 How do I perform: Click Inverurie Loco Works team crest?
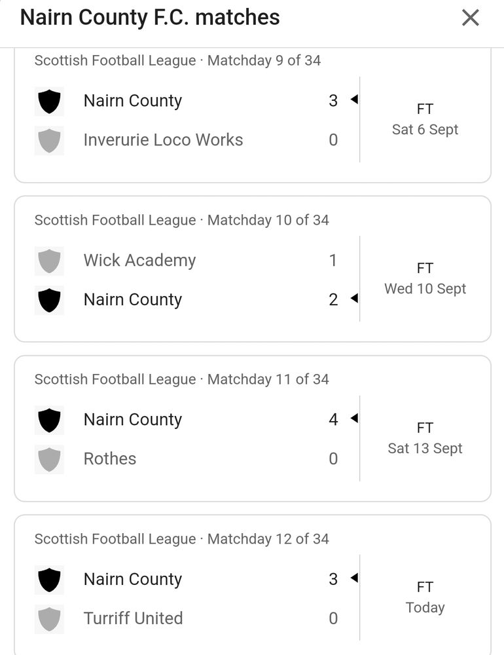pos(49,140)
